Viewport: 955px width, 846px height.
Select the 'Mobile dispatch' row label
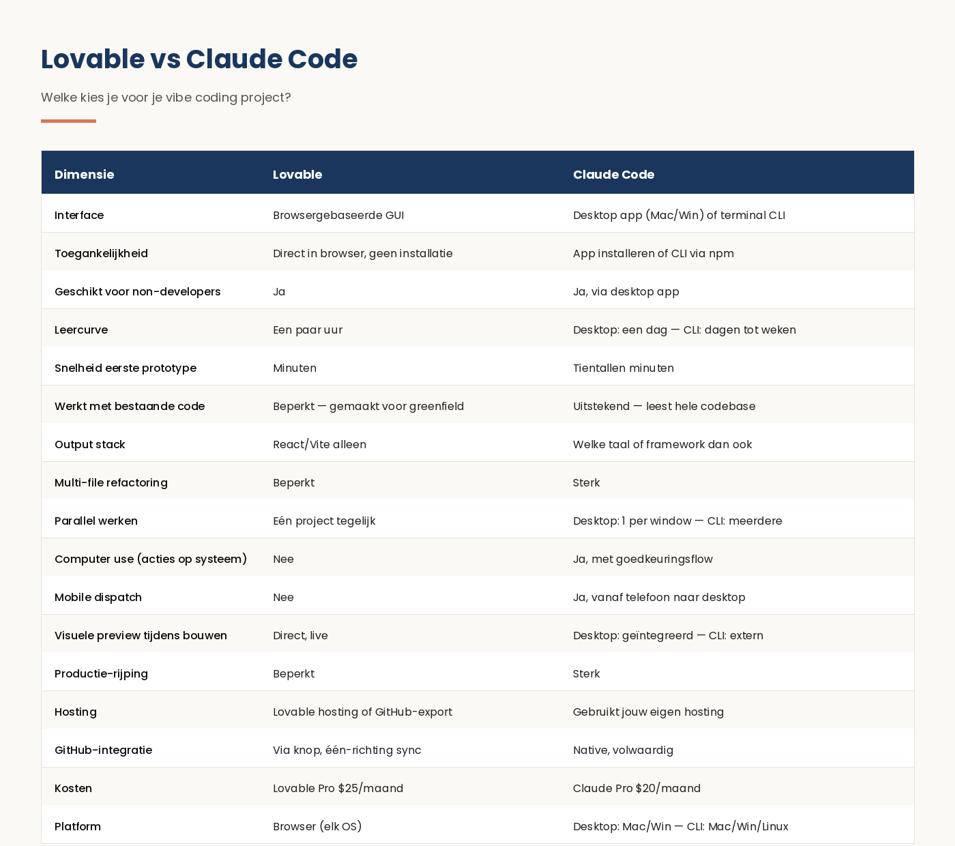pos(98,598)
